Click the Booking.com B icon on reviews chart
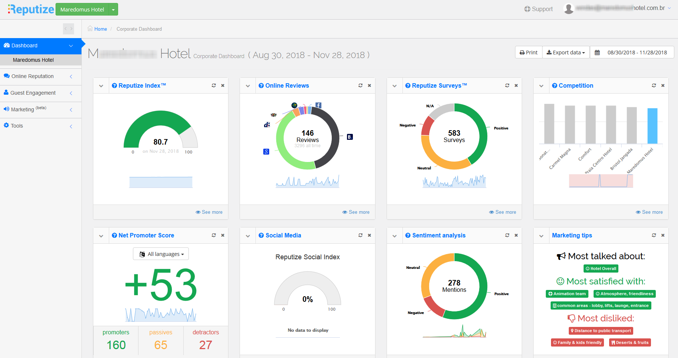The height and width of the screenshot is (358, 678). 350,137
